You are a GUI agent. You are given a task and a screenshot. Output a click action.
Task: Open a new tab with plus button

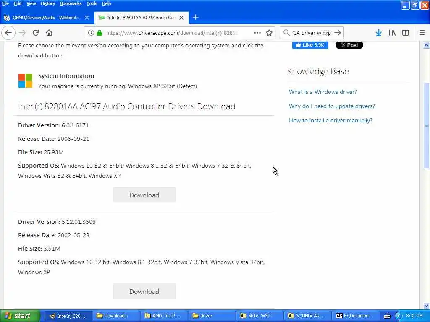[196, 18]
